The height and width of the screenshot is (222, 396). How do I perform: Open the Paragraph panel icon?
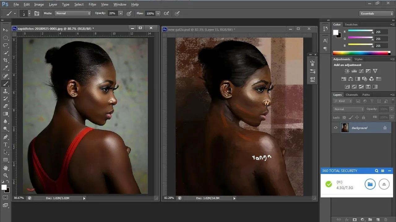[325, 48]
